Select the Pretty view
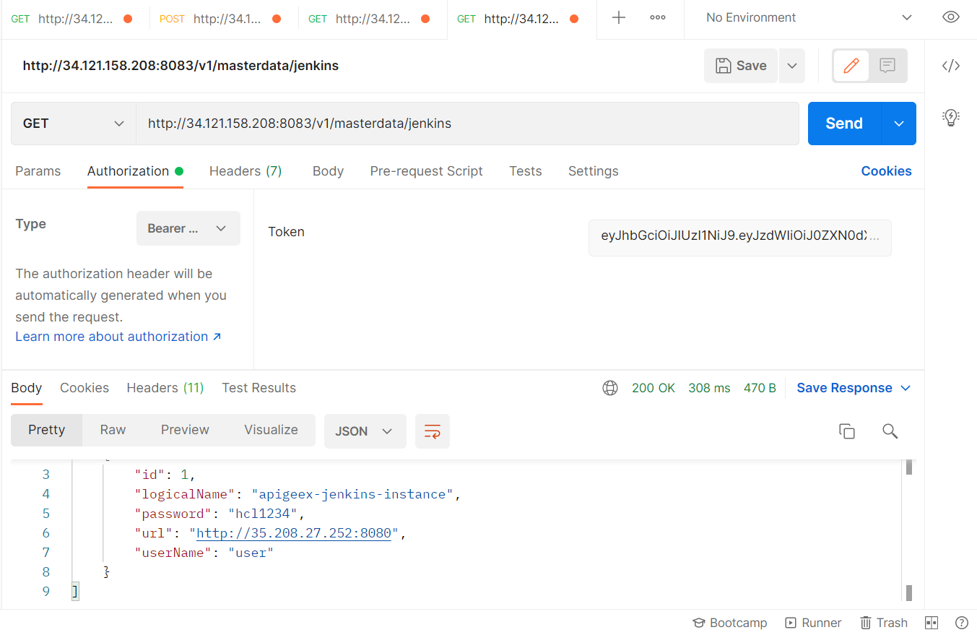The image size is (977, 635). click(47, 430)
